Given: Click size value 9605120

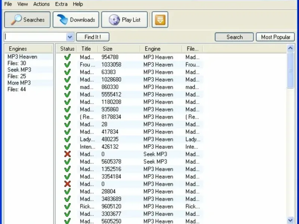Looking at the screenshot, I should click(111, 206).
